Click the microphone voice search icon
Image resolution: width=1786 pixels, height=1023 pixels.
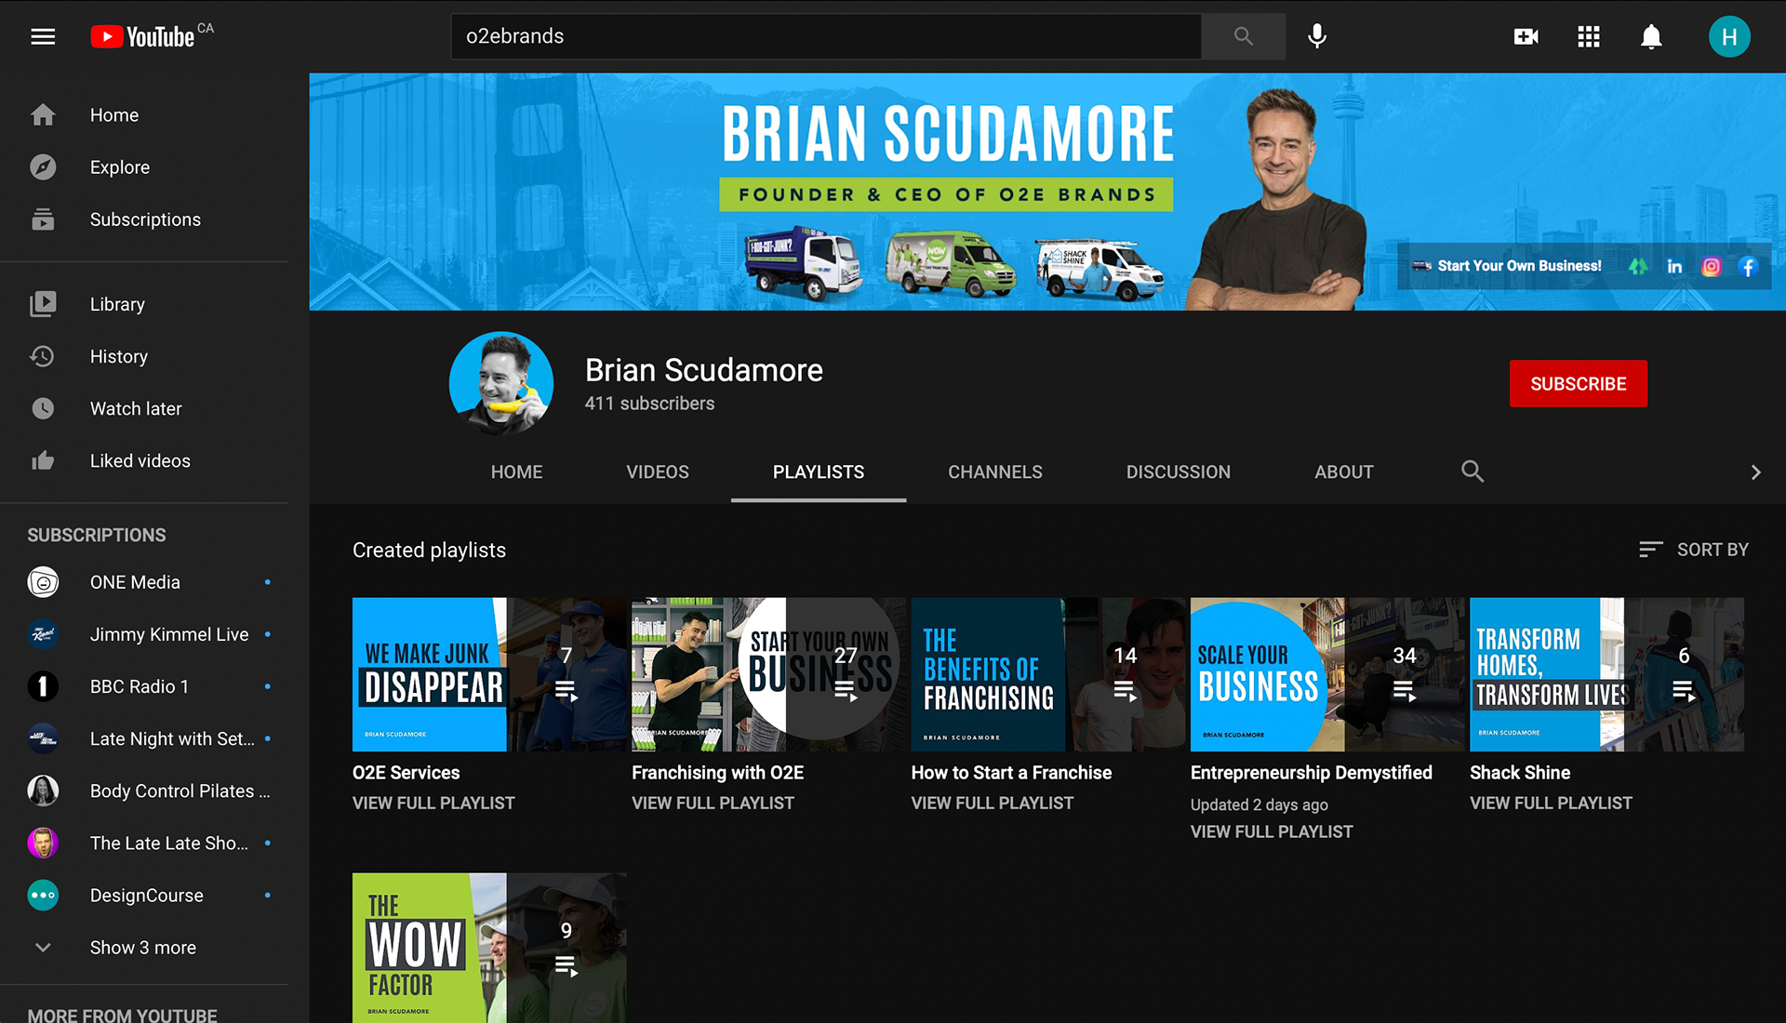click(1316, 36)
